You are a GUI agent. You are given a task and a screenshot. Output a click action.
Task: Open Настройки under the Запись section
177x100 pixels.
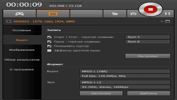pyautogui.click(x=148, y=56)
